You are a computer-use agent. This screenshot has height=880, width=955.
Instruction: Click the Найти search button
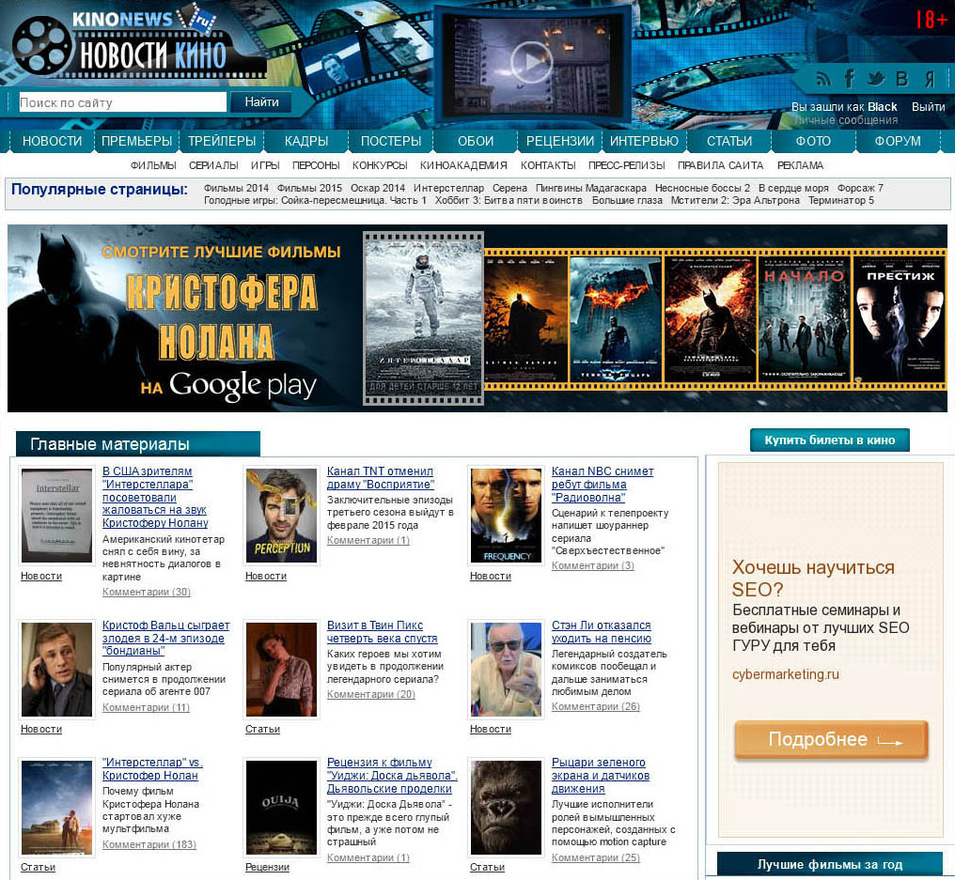coord(262,102)
